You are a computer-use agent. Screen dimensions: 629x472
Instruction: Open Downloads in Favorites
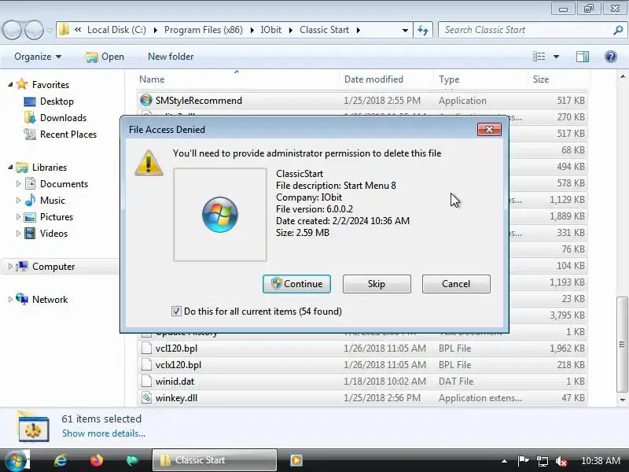click(x=63, y=117)
